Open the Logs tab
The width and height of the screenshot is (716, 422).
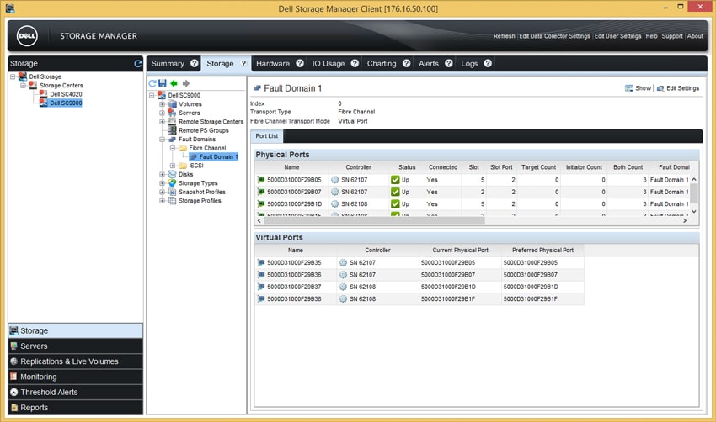point(469,64)
